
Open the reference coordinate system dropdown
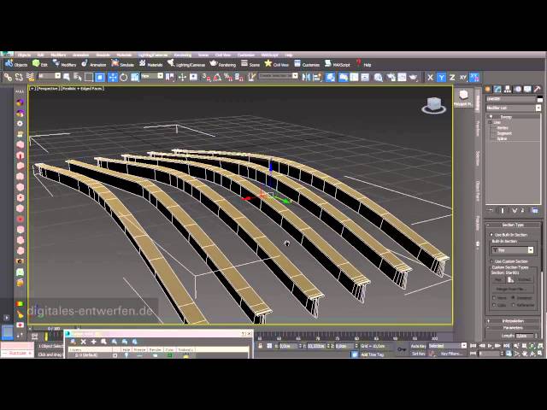pos(152,76)
